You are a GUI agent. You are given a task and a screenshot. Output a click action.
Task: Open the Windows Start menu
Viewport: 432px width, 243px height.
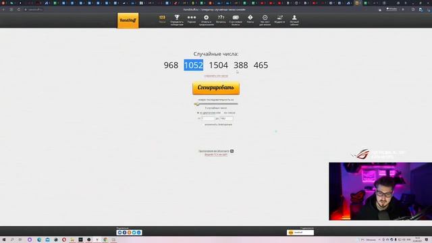click(x=4, y=240)
